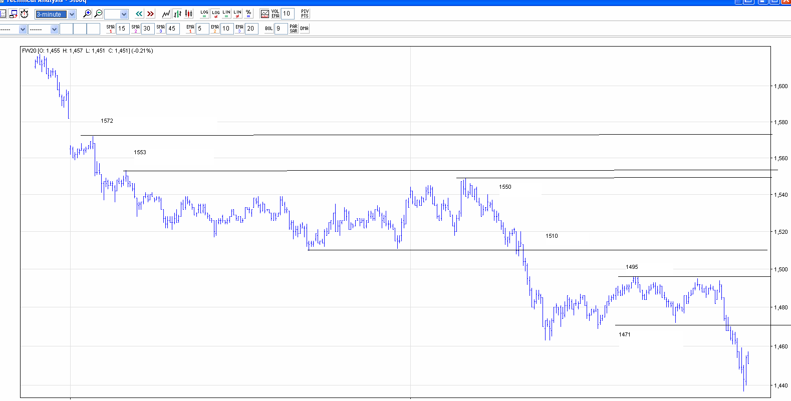This screenshot has width=791, height=401.
Task: Go back with the green double-arrow
Action: pos(139,14)
